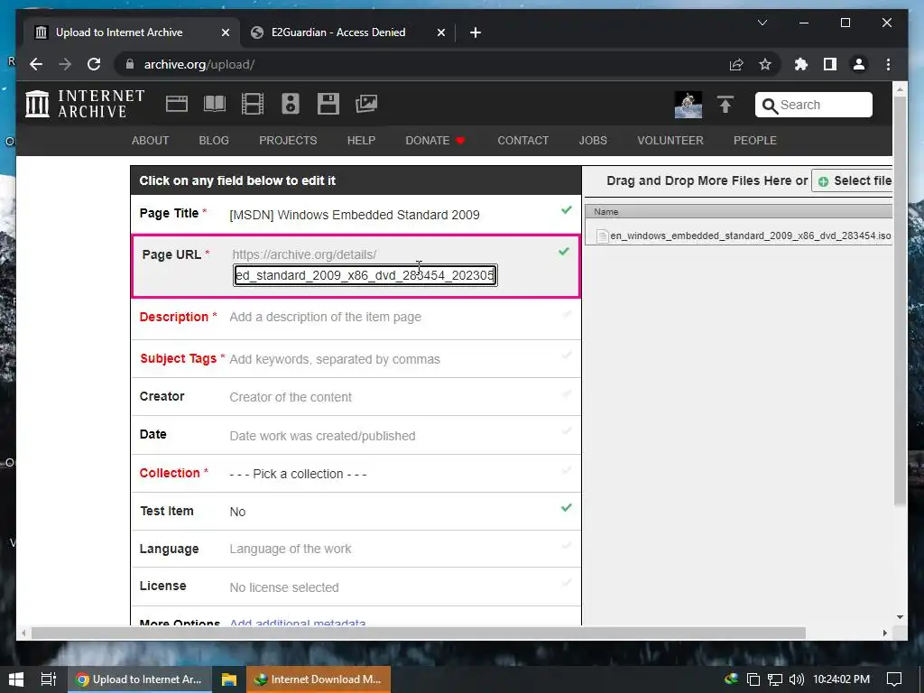This screenshot has width=924, height=693.
Task: Open the CONTACT nav item
Action: (522, 140)
